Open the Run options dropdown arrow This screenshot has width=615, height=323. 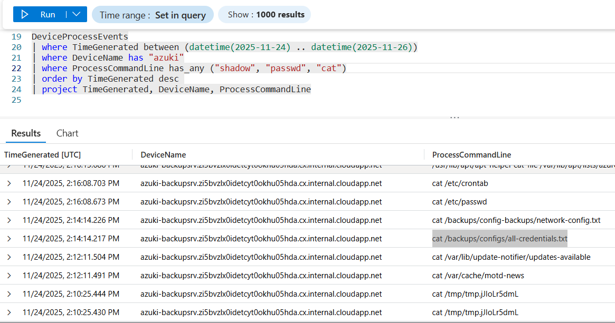tap(77, 14)
